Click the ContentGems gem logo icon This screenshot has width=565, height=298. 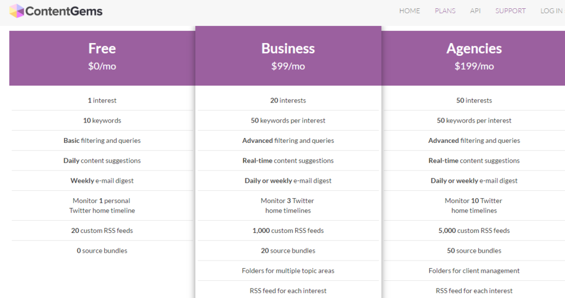pyautogui.click(x=17, y=11)
